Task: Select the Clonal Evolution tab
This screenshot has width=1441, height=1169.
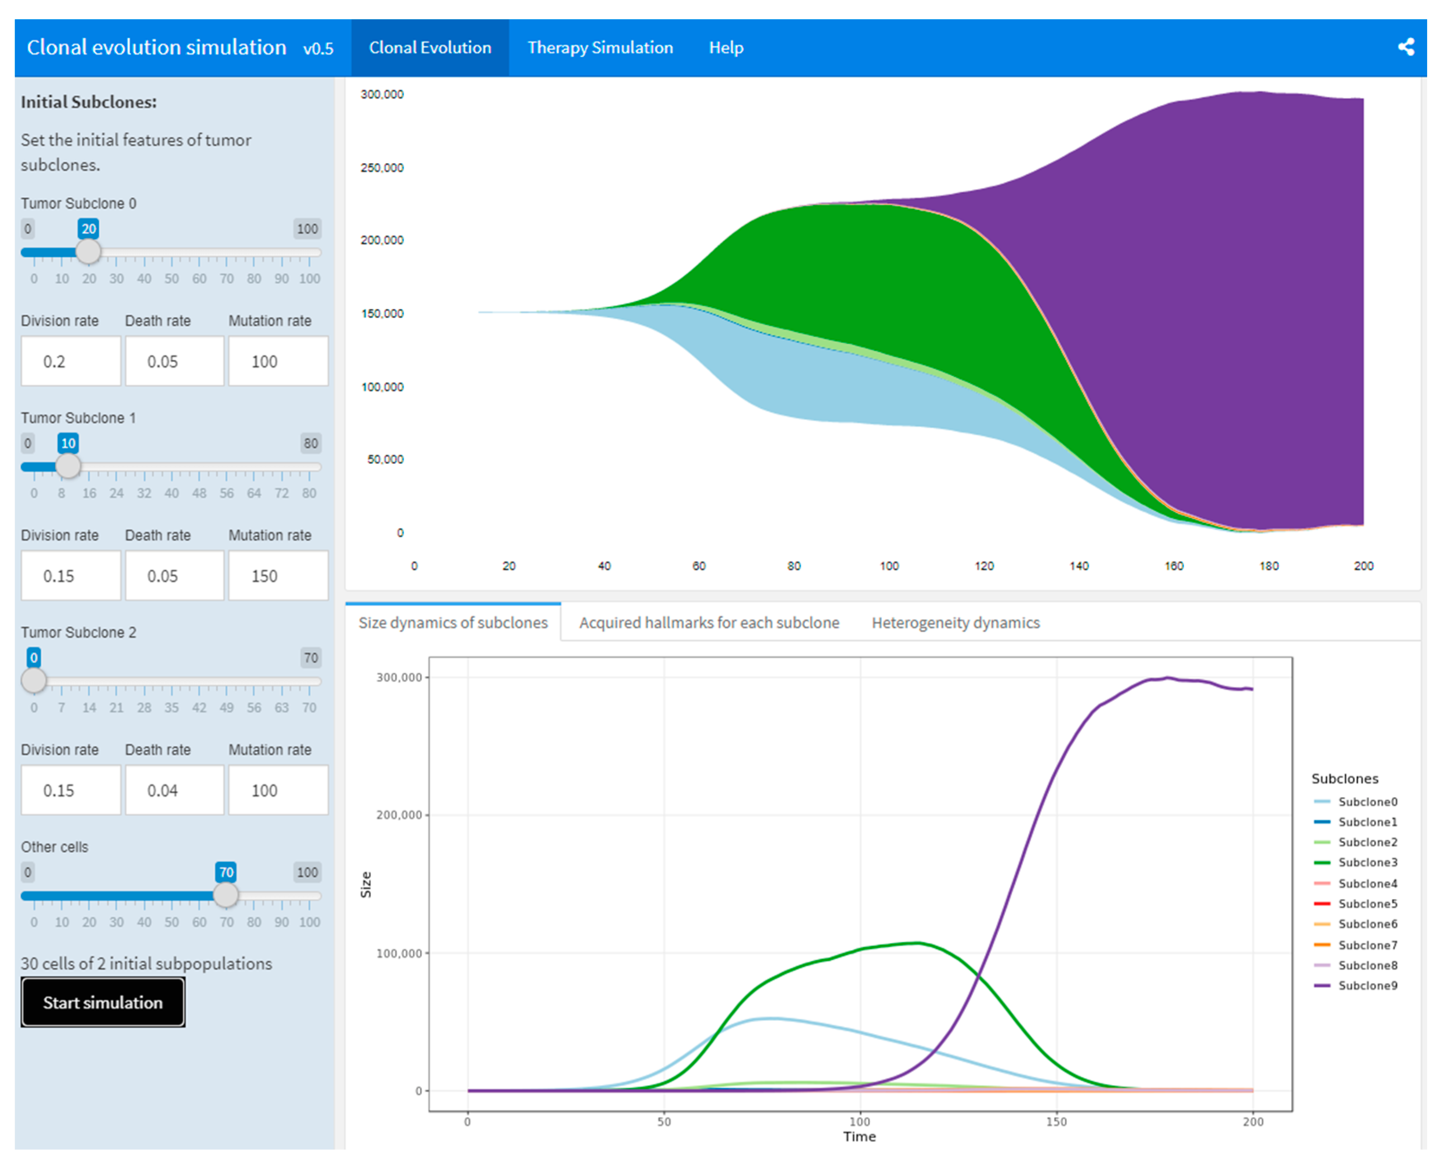Action: coord(430,48)
